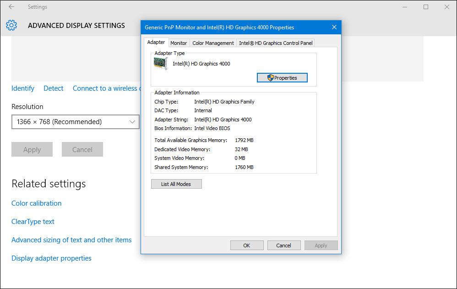The width and height of the screenshot is (457, 289).
Task: Click the graphics adapter card icon
Action: click(161, 64)
